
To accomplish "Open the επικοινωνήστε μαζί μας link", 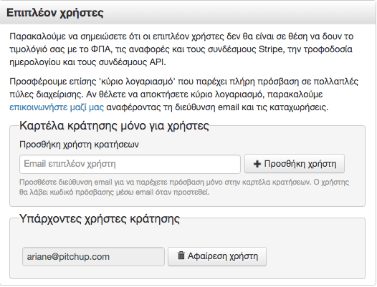I will [57, 107].
